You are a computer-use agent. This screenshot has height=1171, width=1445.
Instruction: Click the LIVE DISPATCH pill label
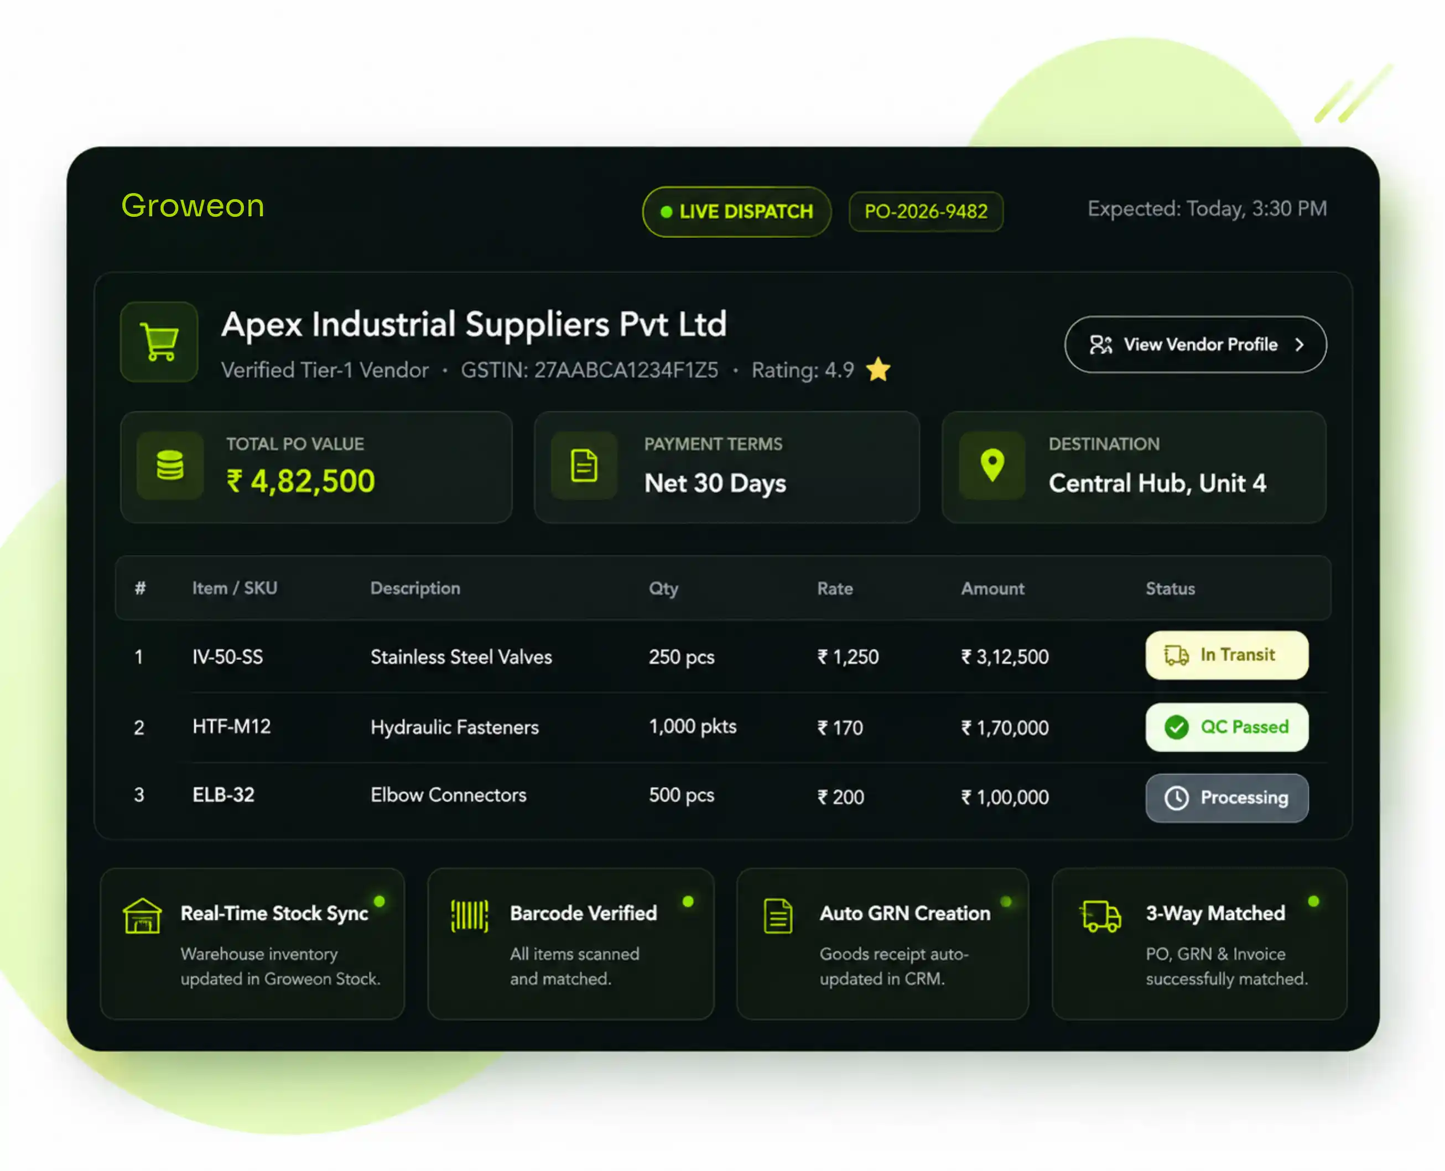746,212
